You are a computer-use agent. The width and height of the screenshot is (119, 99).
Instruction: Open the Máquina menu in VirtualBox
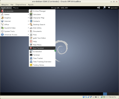(x=5, y=4)
